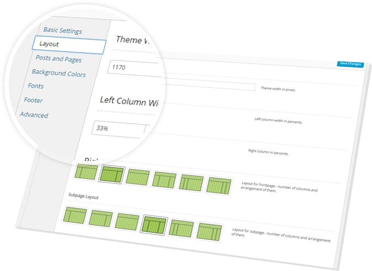Click the Save Changes button
The height and width of the screenshot is (271, 372).
[350, 64]
